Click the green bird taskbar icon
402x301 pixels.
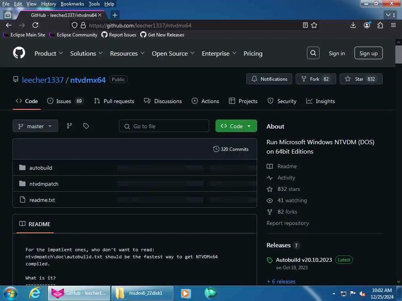pos(210,293)
